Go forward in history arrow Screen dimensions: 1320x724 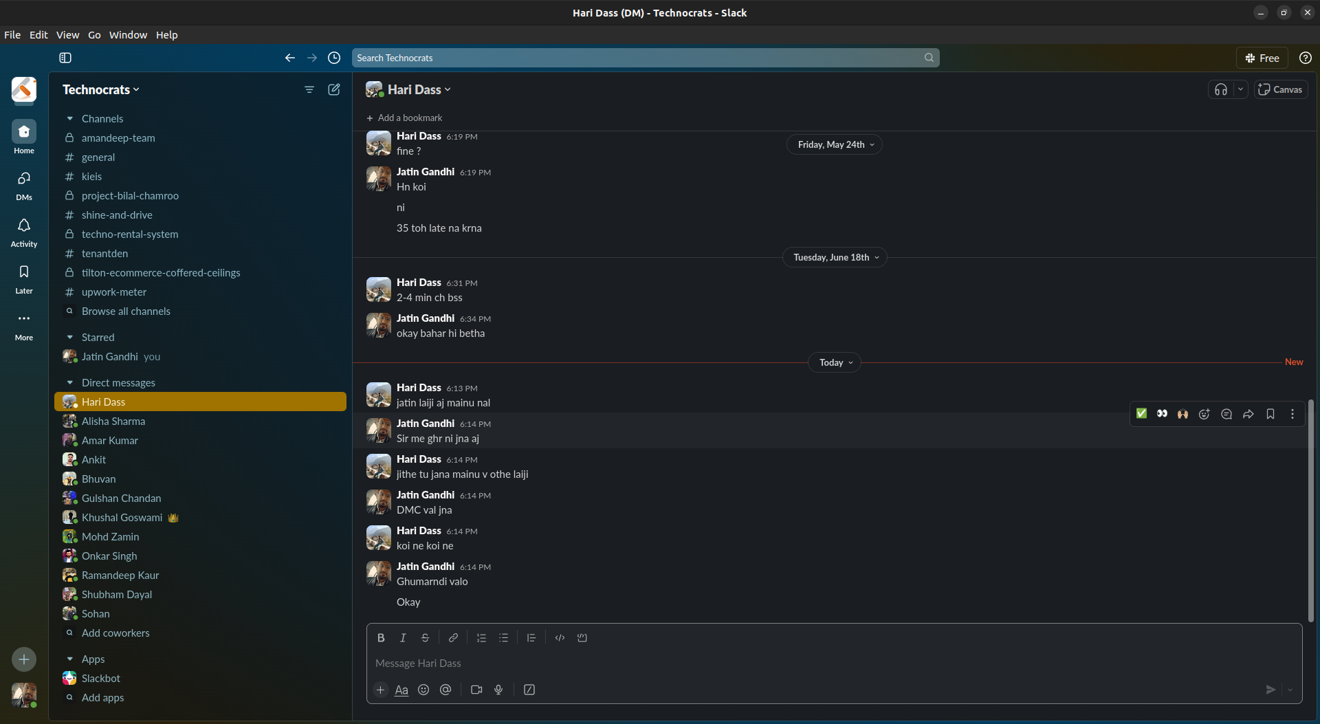(311, 58)
